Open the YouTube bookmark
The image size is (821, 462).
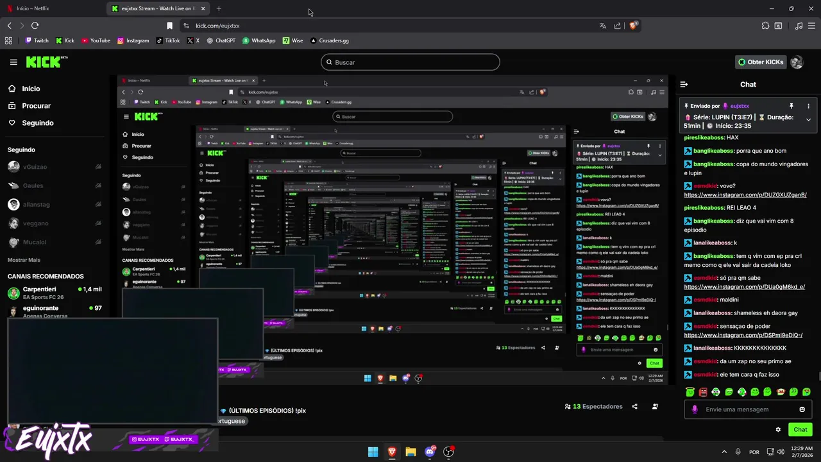[x=95, y=40]
